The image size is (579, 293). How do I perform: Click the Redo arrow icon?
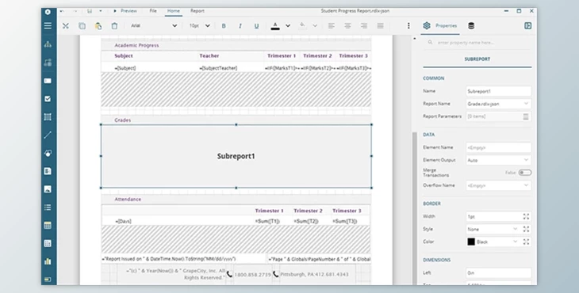(x=75, y=11)
